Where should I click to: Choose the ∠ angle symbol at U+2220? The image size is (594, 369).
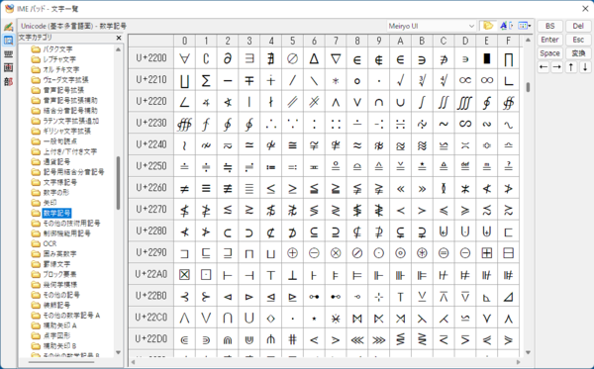pyautogui.click(x=184, y=102)
